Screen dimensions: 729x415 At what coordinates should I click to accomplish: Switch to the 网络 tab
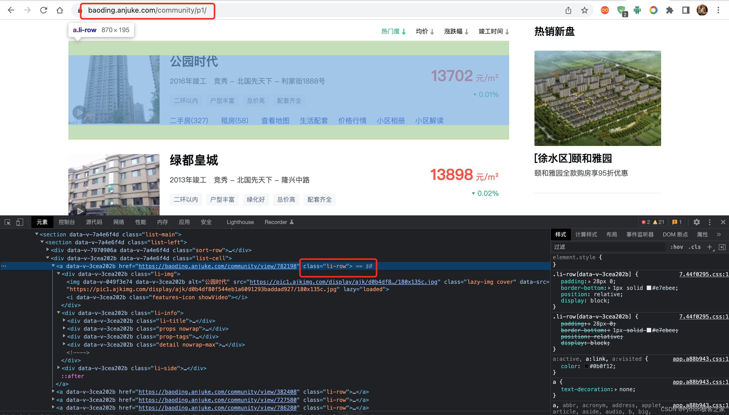click(x=119, y=222)
